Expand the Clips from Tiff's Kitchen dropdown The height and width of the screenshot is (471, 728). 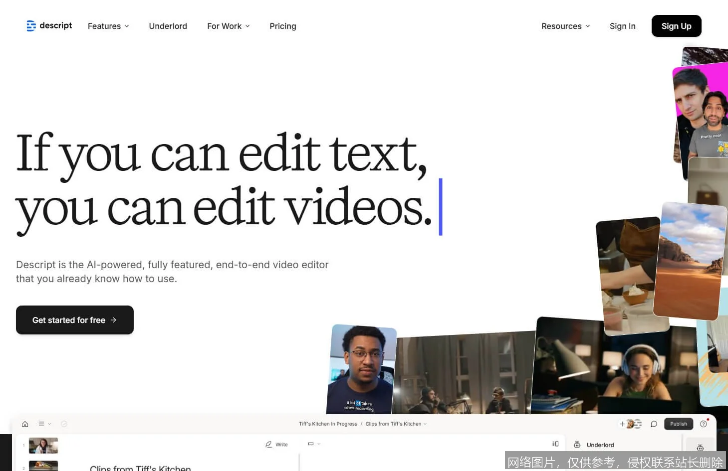[x=396, y=424]
